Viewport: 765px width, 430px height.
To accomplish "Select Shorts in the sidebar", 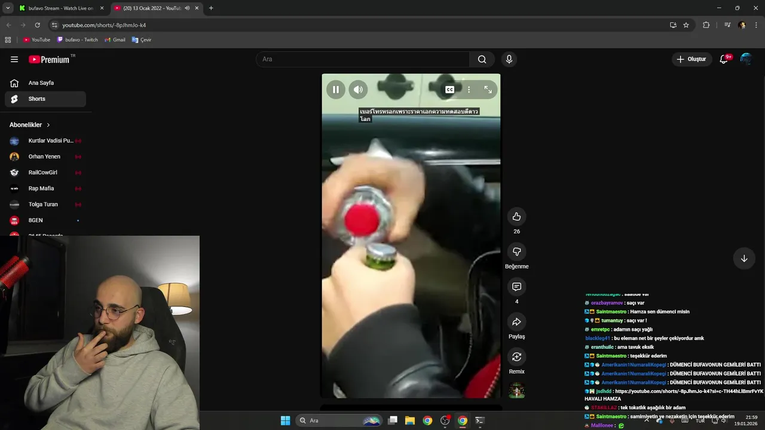I will pyautogui.click(x=45, y=99).
